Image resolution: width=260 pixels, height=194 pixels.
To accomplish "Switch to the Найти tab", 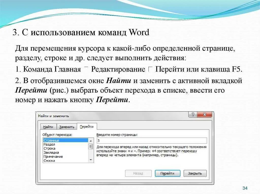I will point(48,127).
